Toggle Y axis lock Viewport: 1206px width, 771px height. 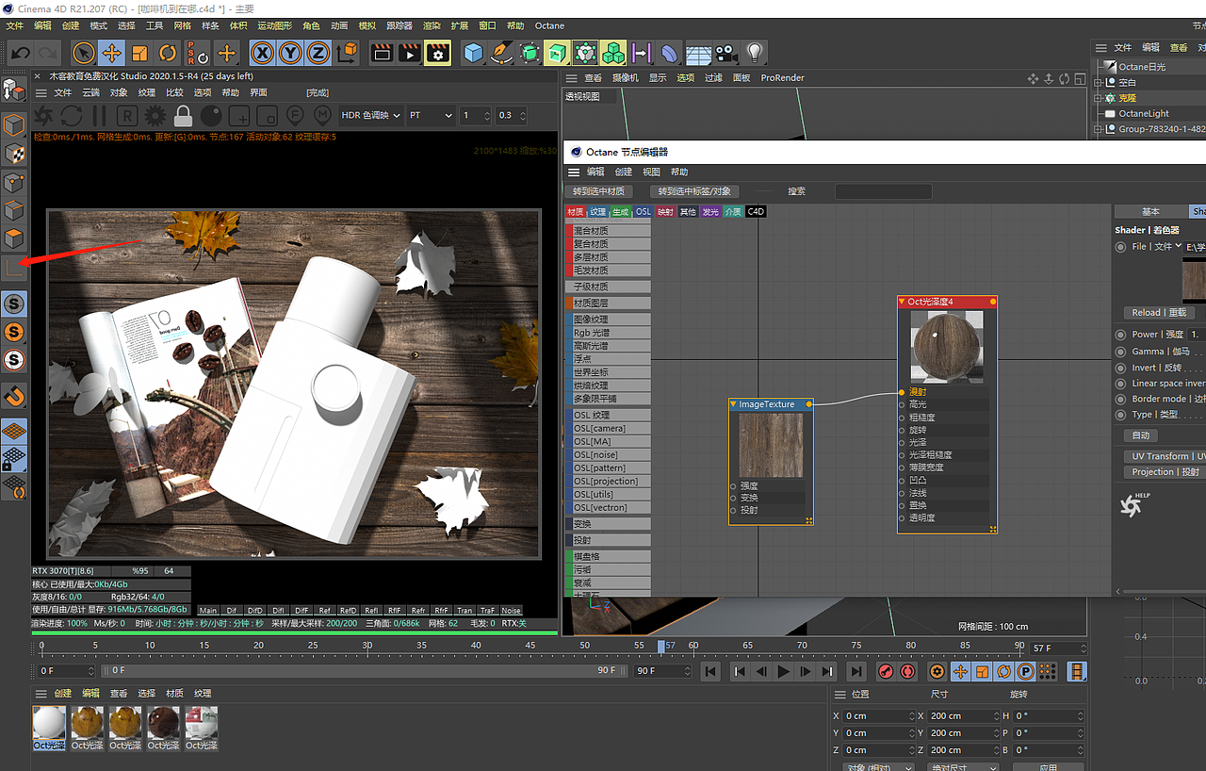pos(291,53)
